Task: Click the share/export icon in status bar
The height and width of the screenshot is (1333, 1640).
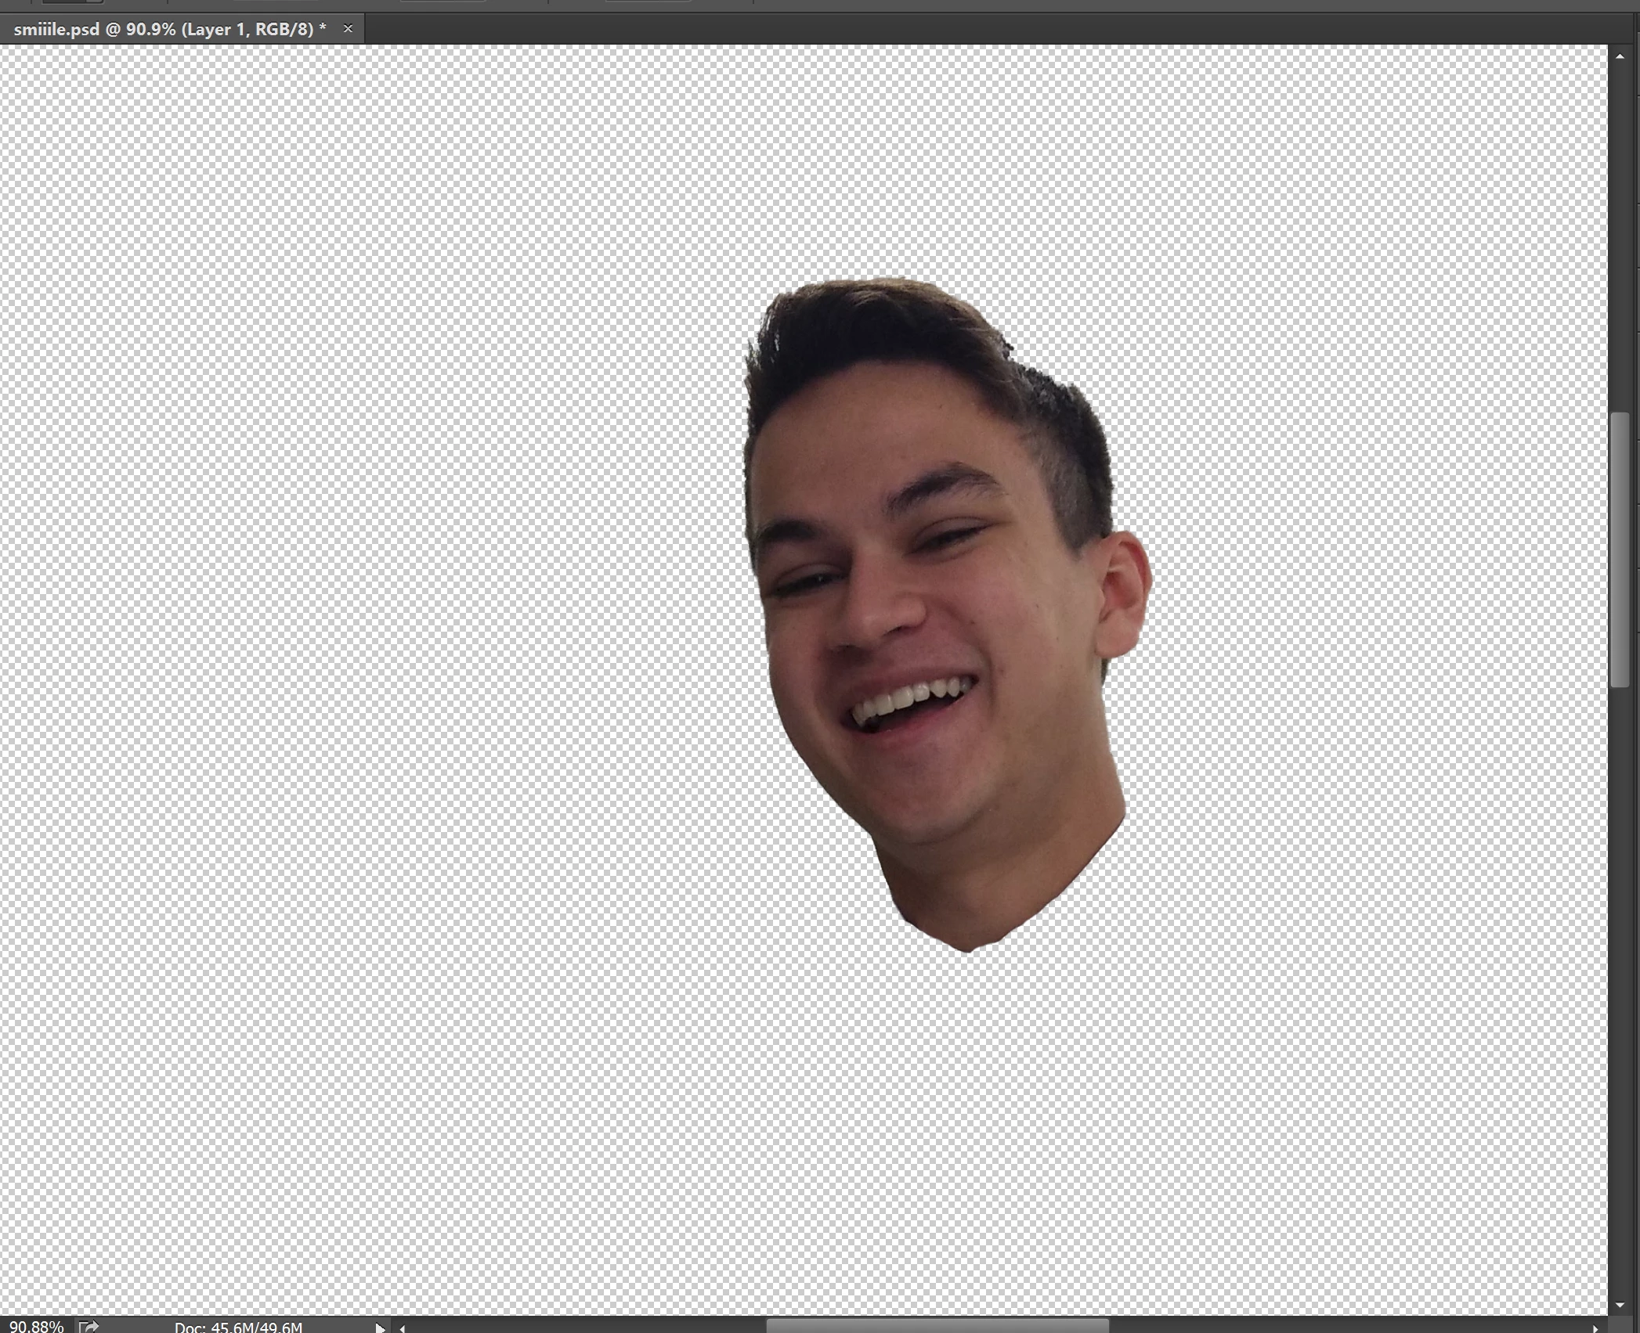Action: coord(89,1326)
